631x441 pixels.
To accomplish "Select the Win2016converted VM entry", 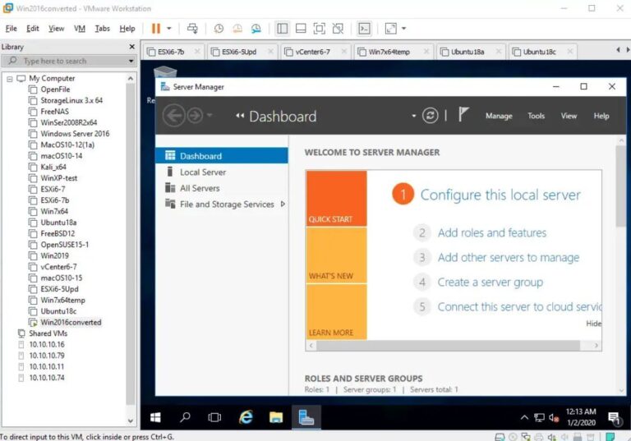I will point(71,322).
